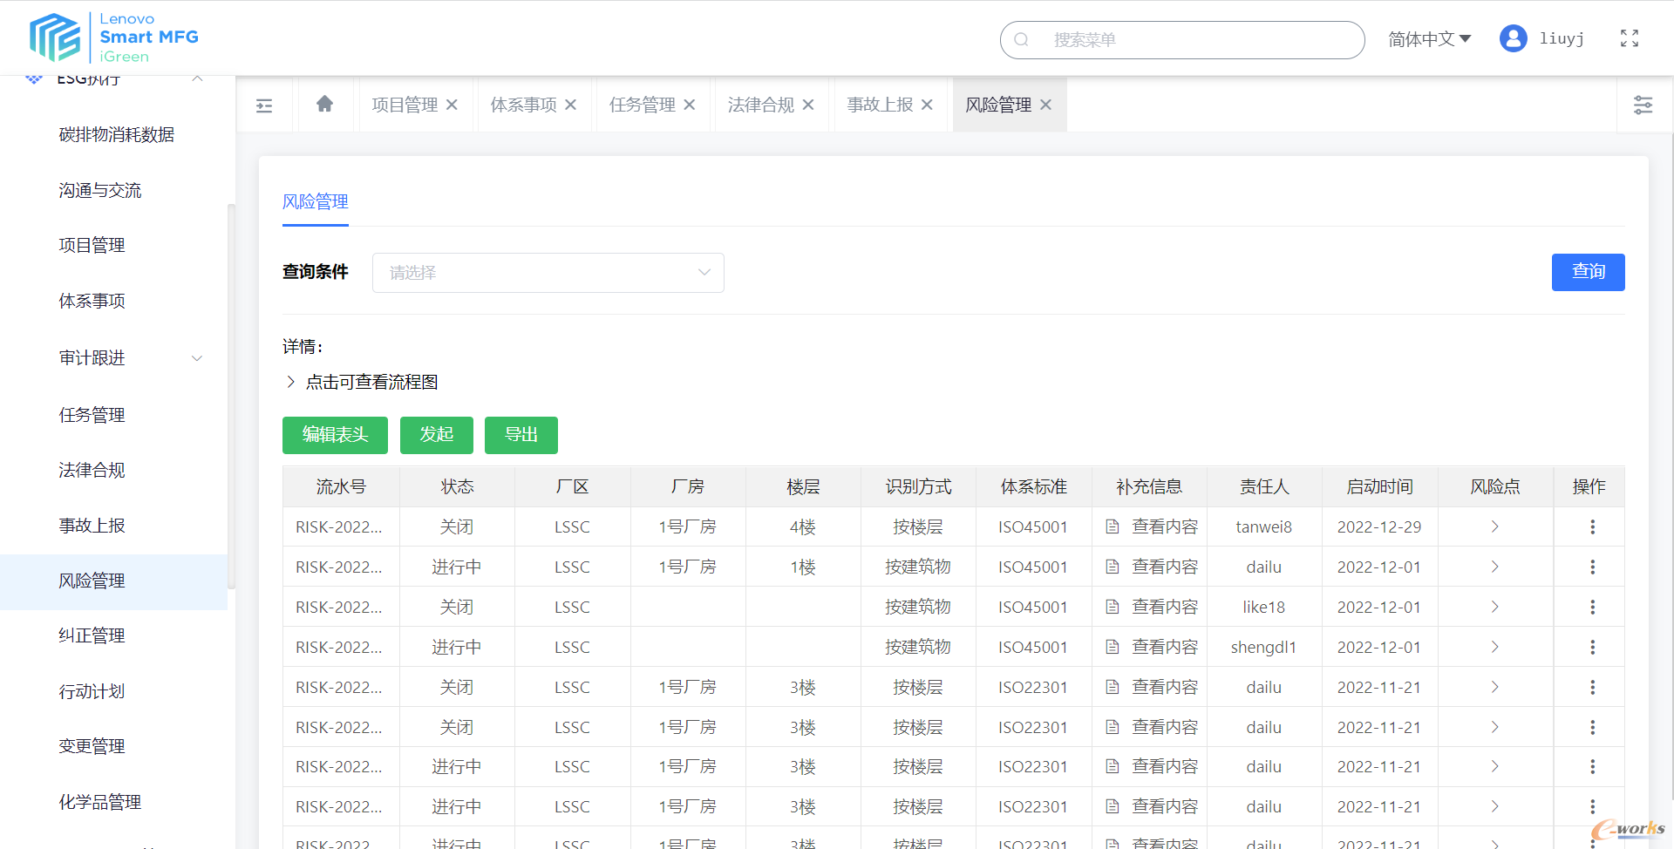The image size is (1674, 849).
Task: Open the 查询条件 请选择 dropdown
Action: click(548, 273)
